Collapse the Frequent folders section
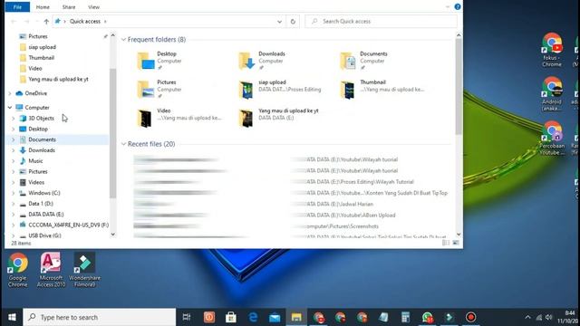The image size is (580, 326). 123,40
